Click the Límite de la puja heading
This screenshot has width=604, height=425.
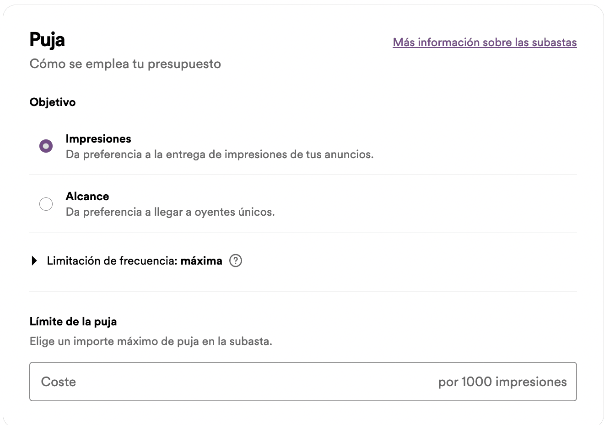point(73,321)
